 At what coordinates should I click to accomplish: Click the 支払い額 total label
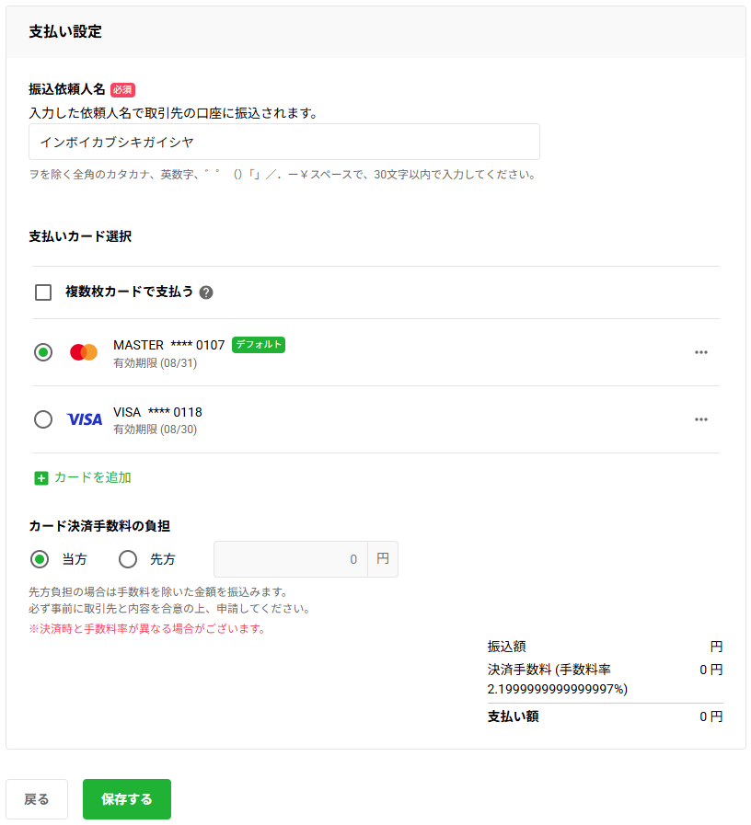(513, 716)
